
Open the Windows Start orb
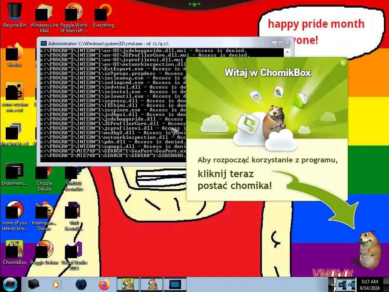coord(10,284)
